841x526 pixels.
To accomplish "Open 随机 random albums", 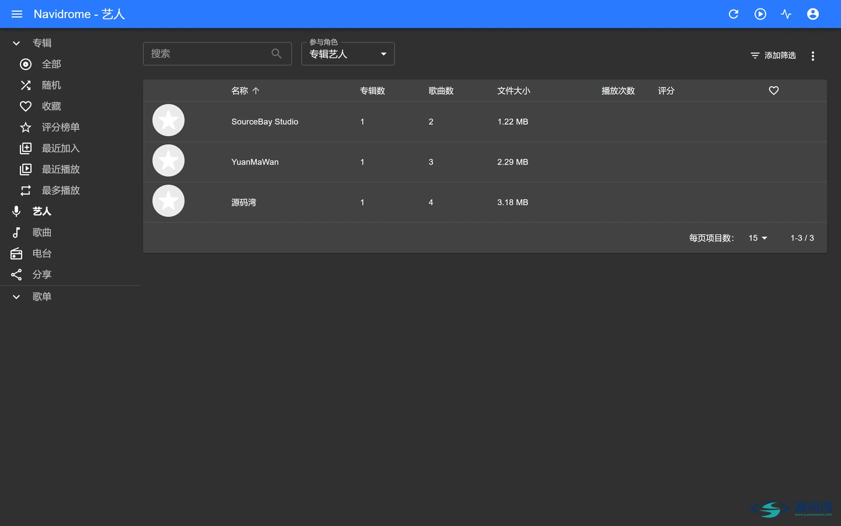I will pos(52,85).
